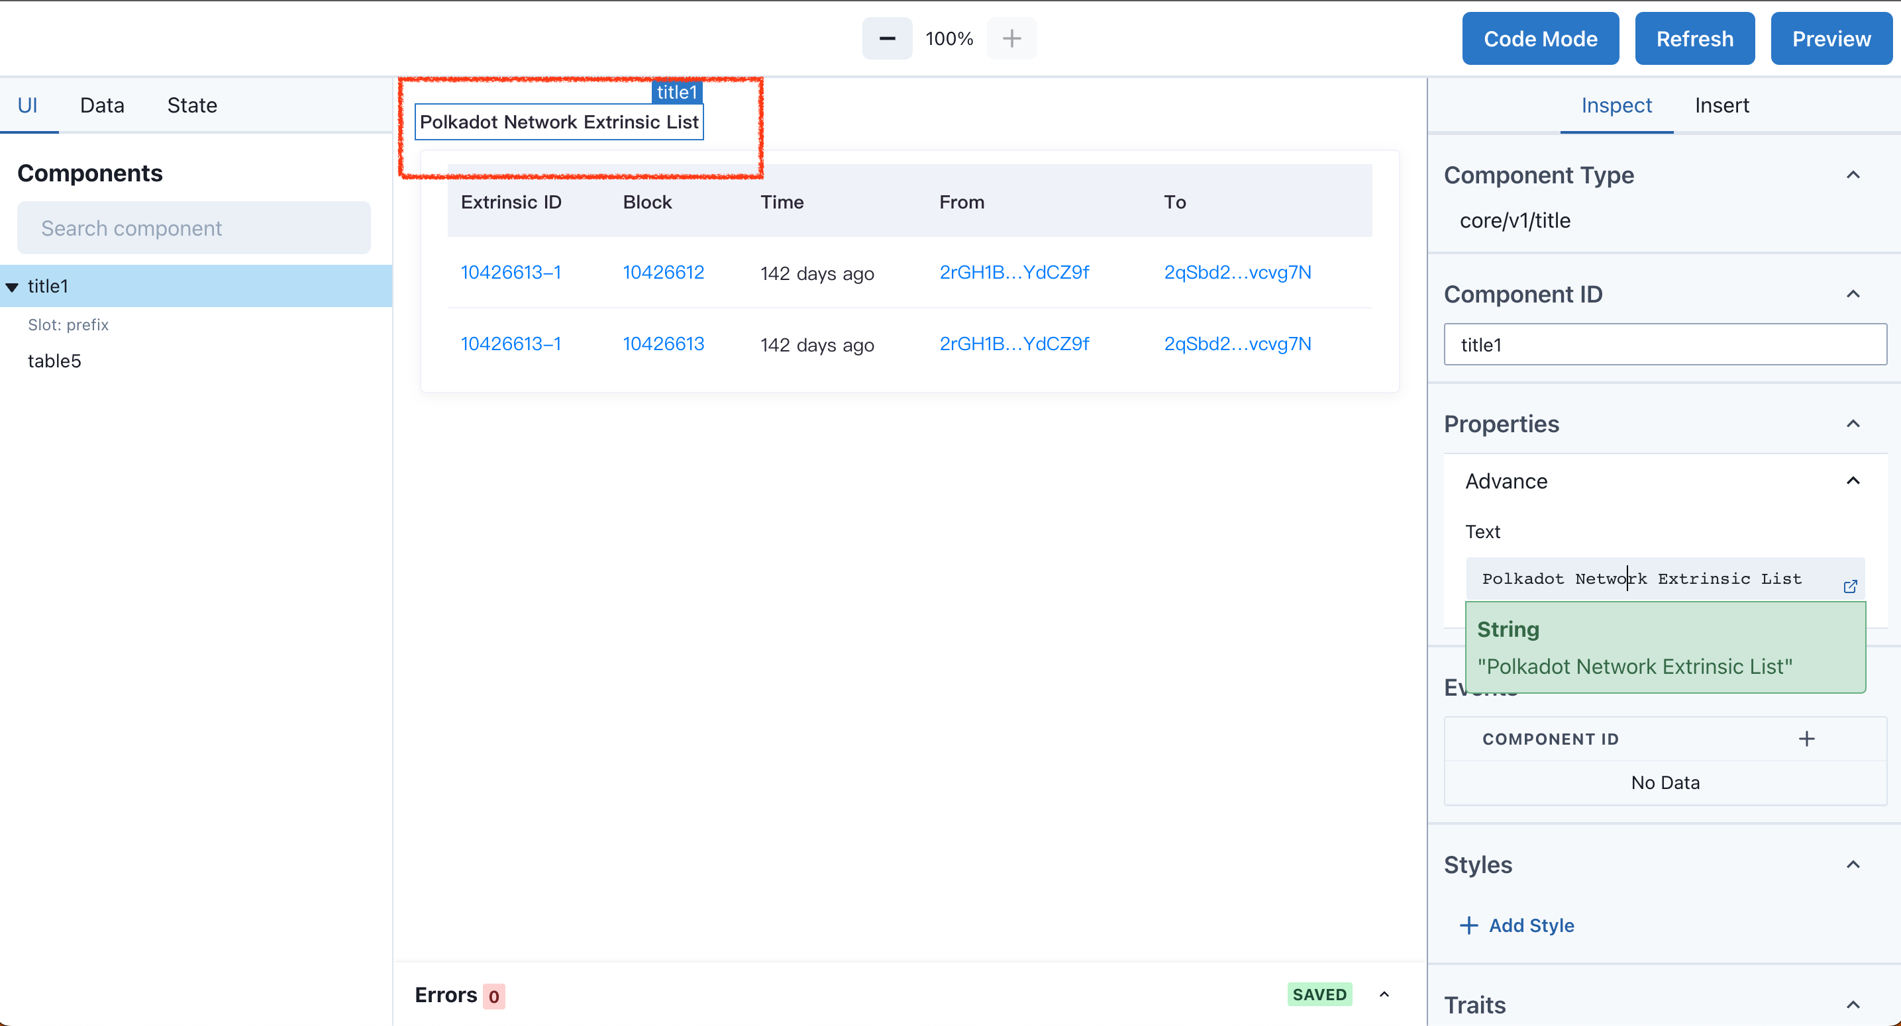Open extrinsic 10426613-1 in block 10426613 row

(511, 344)
